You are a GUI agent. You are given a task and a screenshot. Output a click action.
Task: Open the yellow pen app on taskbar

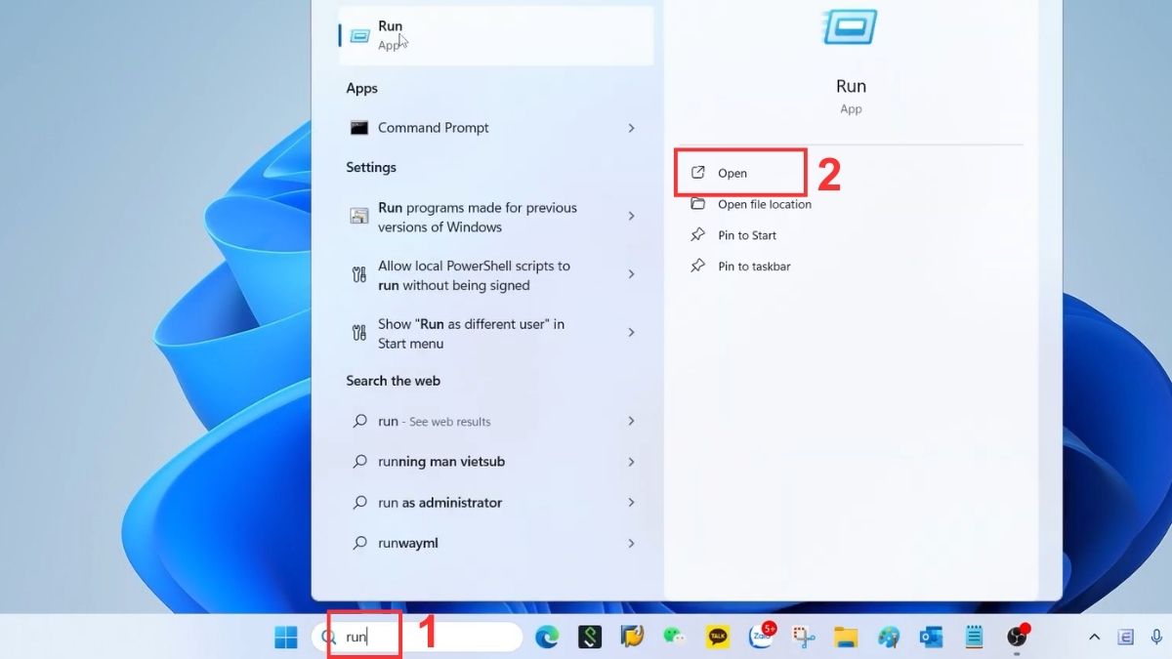(x=632, y=638)
